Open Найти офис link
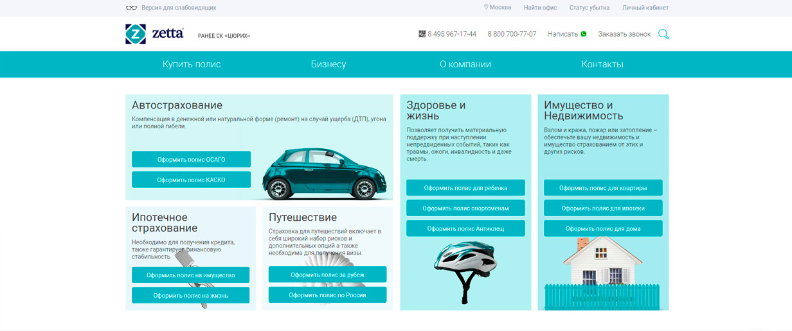This screenshot has width=792, height=331. (540, 8)
